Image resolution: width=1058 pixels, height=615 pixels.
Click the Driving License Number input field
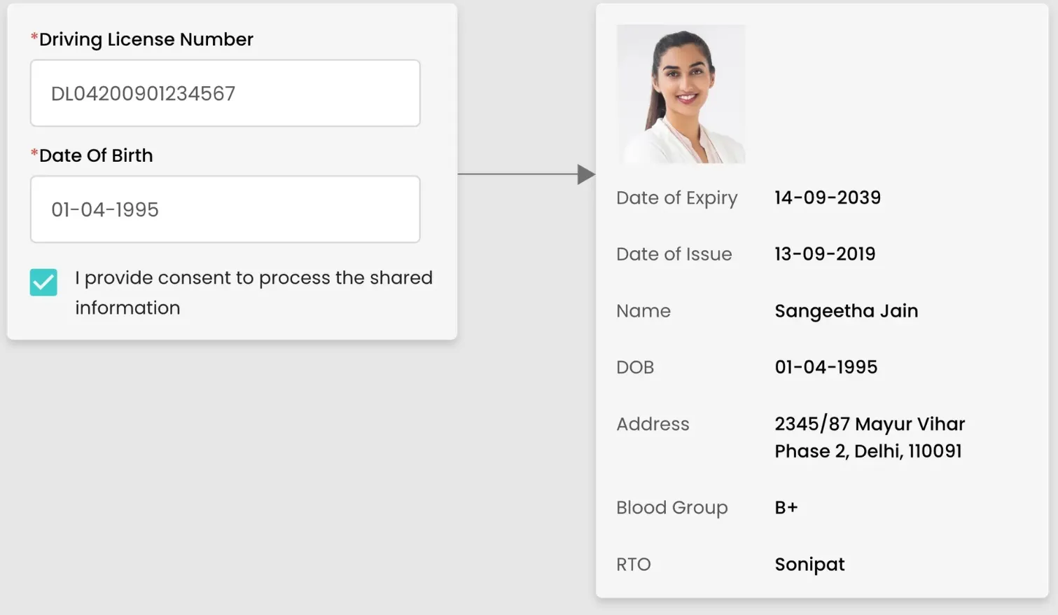click(x=225, y=93)
